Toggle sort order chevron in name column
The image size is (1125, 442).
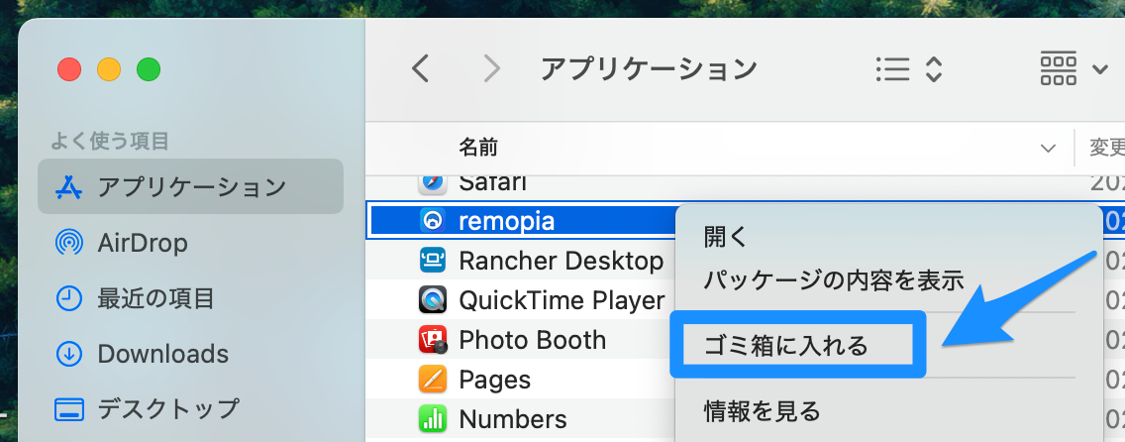(1048, 149)
